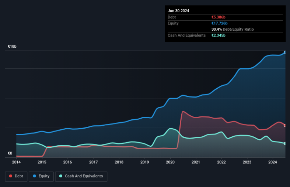Click the Jun 30 2024 tooltip date

point(178,11)
